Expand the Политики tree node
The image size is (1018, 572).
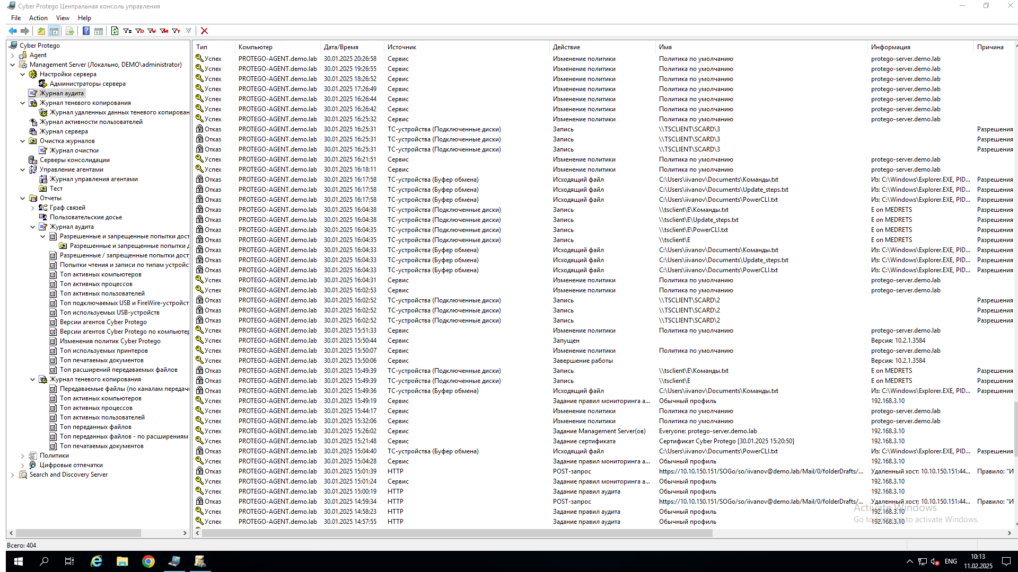point(23,455)
